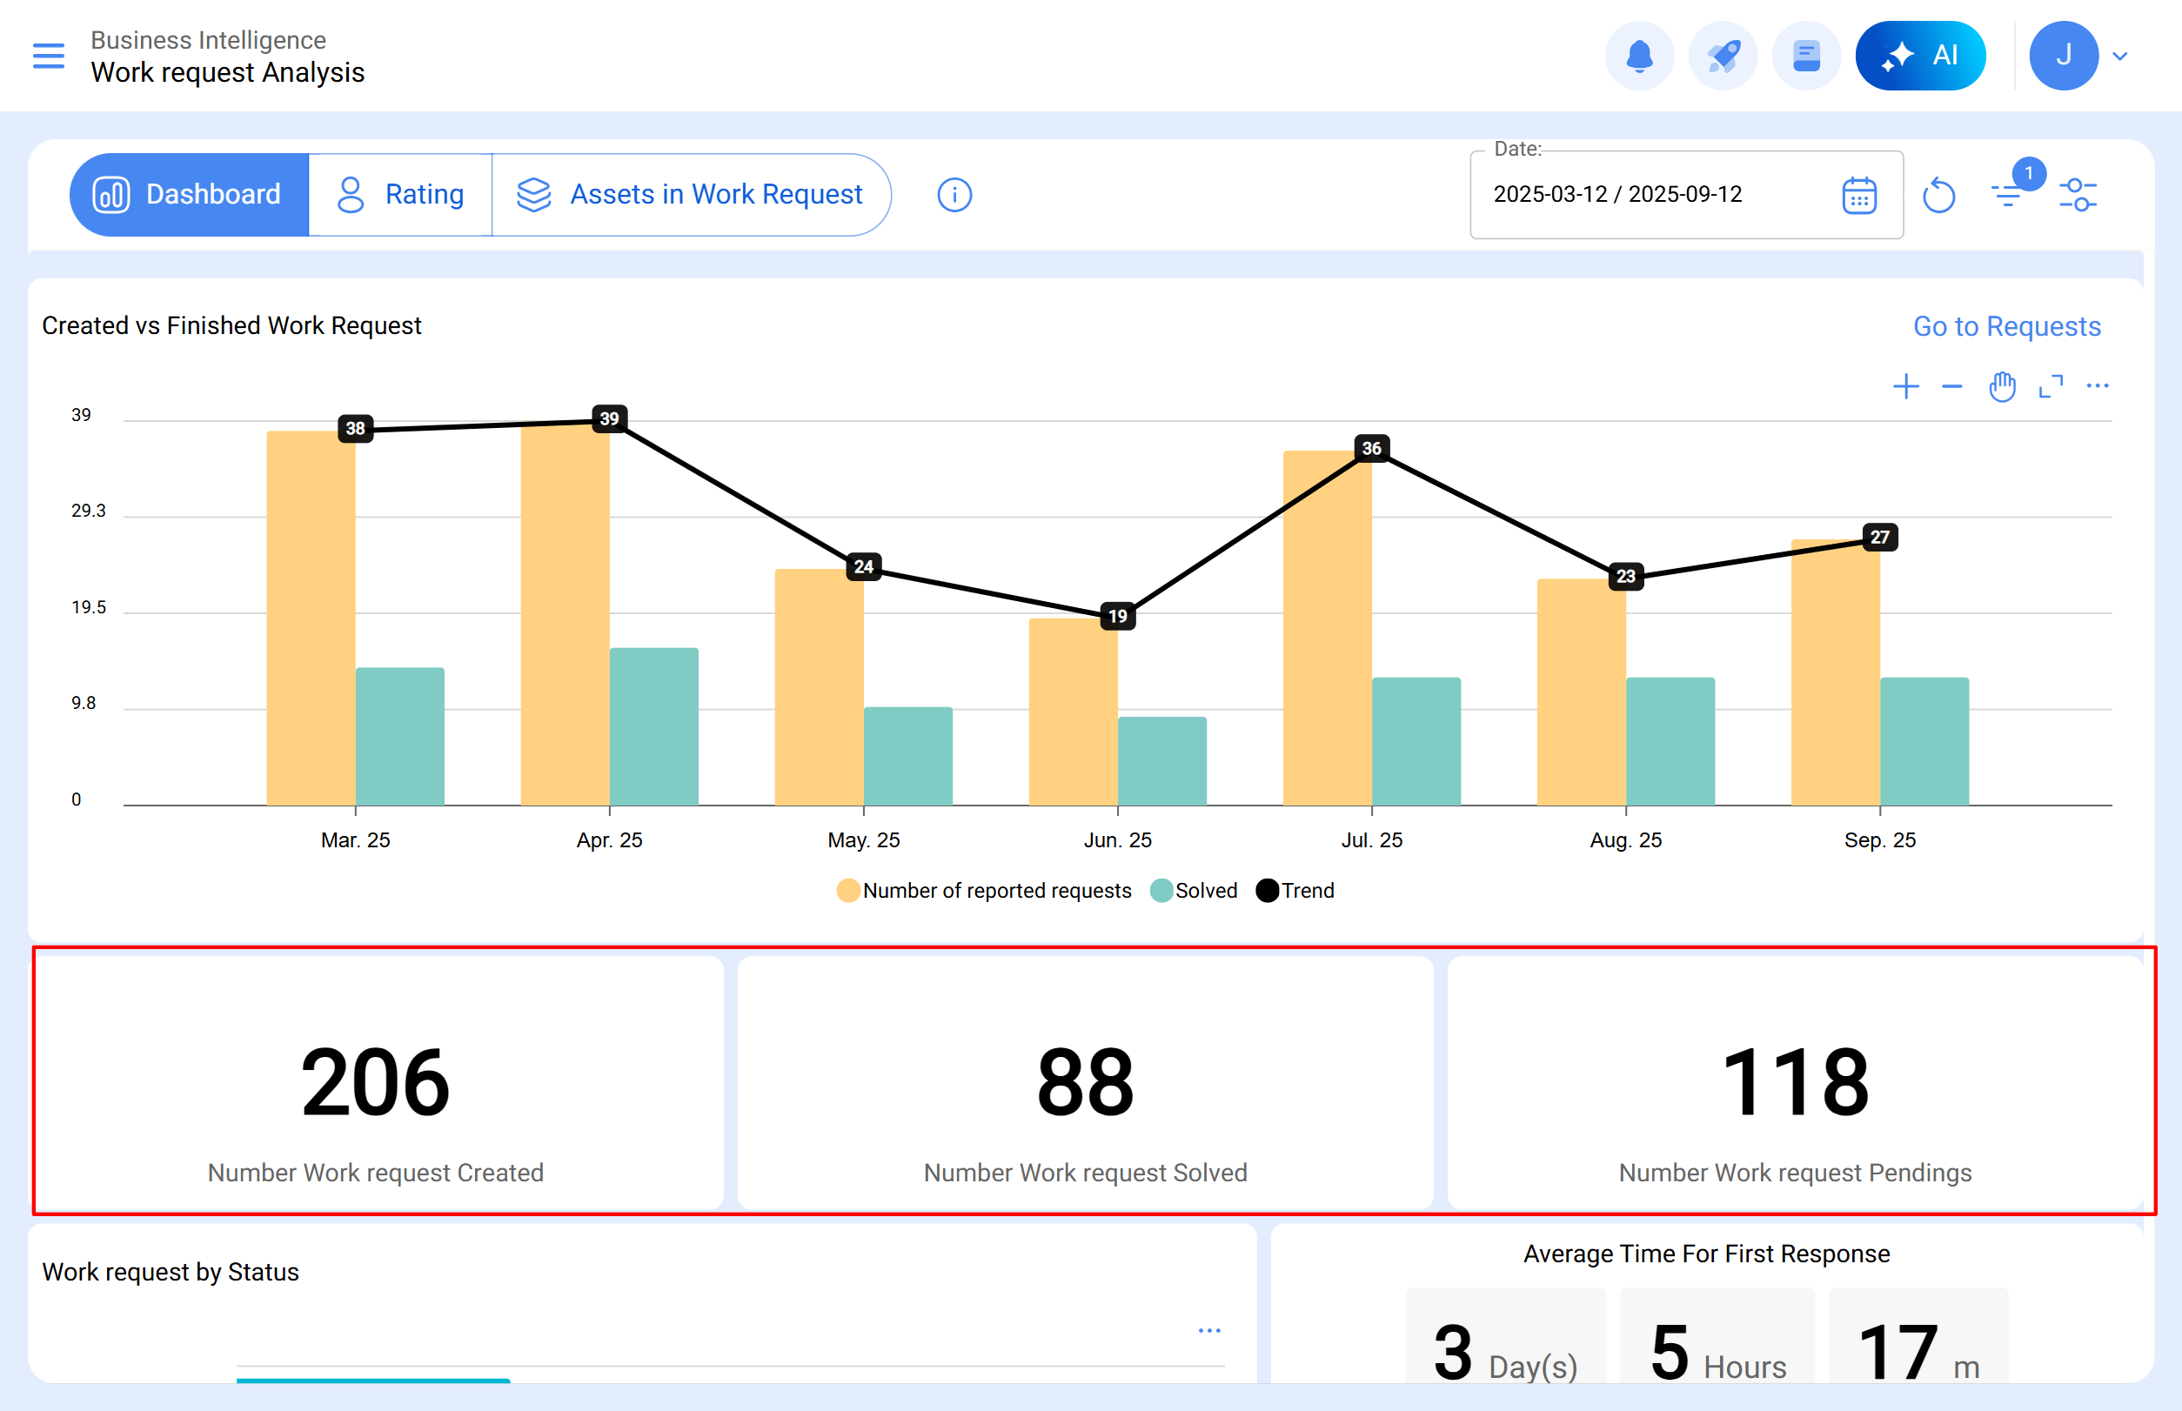The width and height of the screenshot is (2182, 1411).
Task: Toggle the Solved series in the chart legend
Action: coord(1193,890)
